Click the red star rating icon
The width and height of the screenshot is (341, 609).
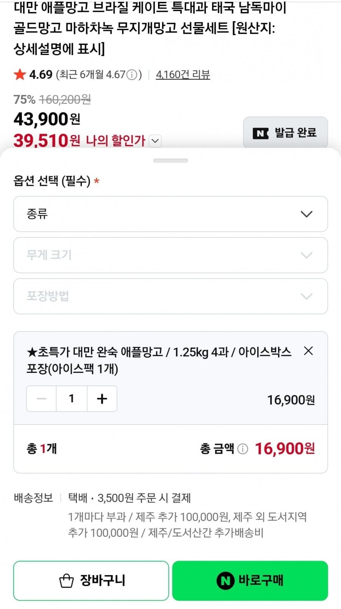(20, 74)
